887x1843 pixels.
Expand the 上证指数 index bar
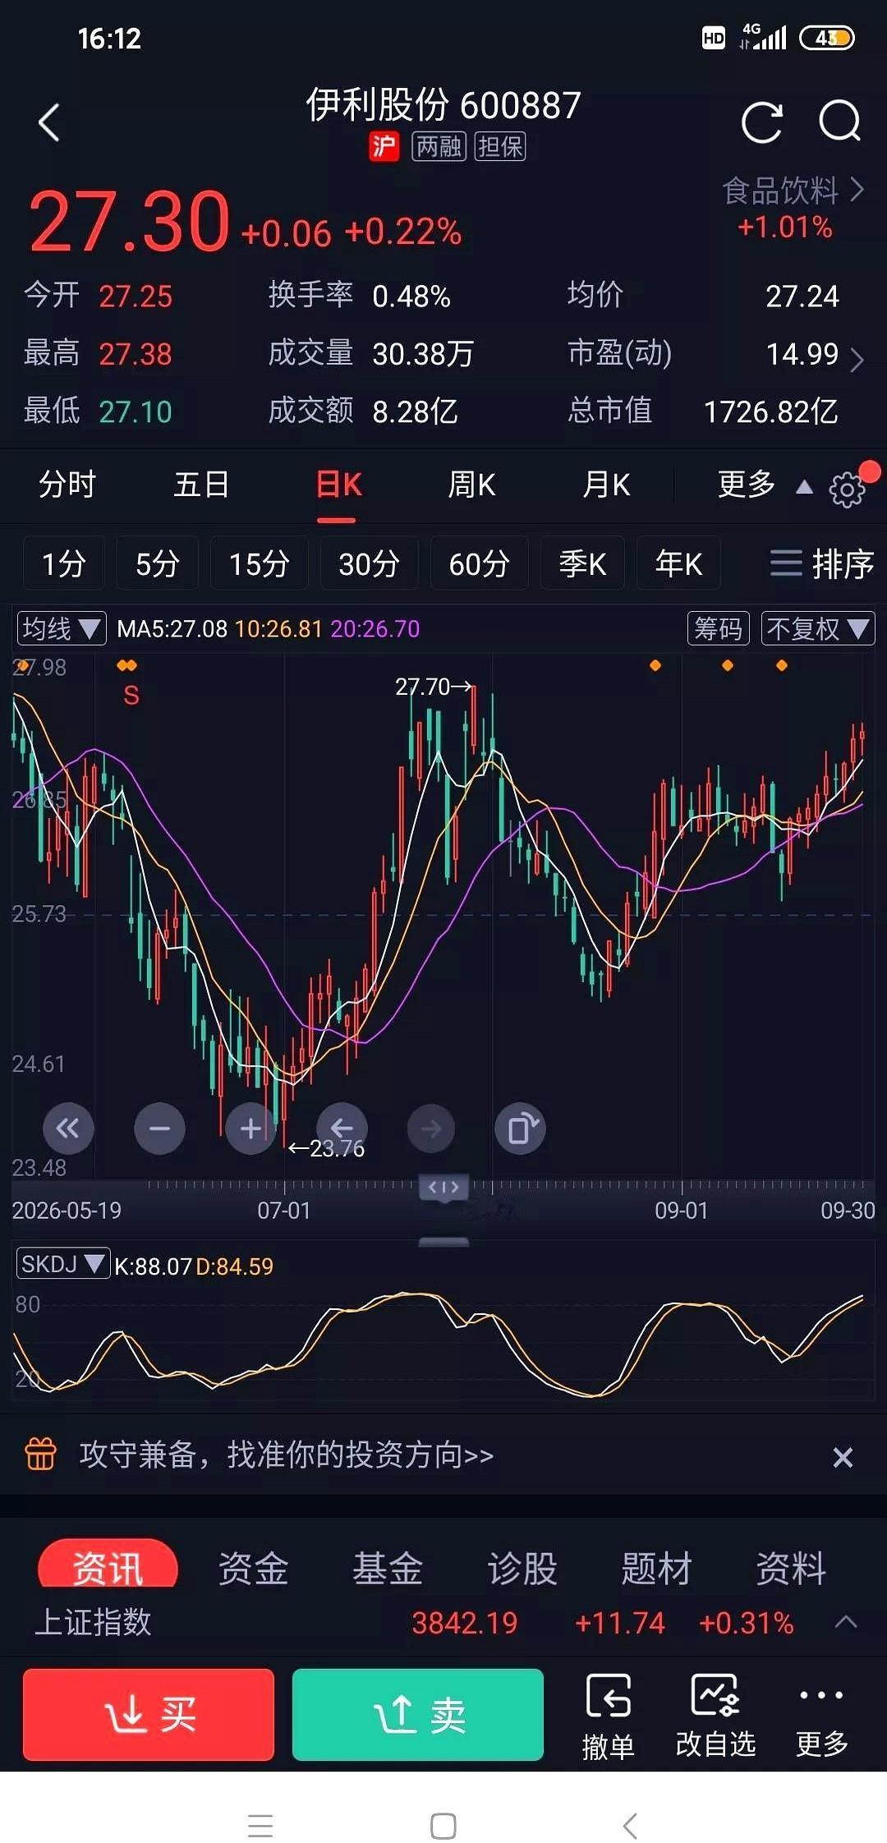pyautogui.click(x=846, y=1622)
